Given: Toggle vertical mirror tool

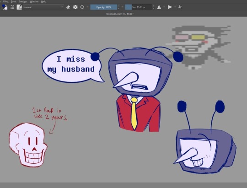Looking at the screenshot, I should (170, 7).
